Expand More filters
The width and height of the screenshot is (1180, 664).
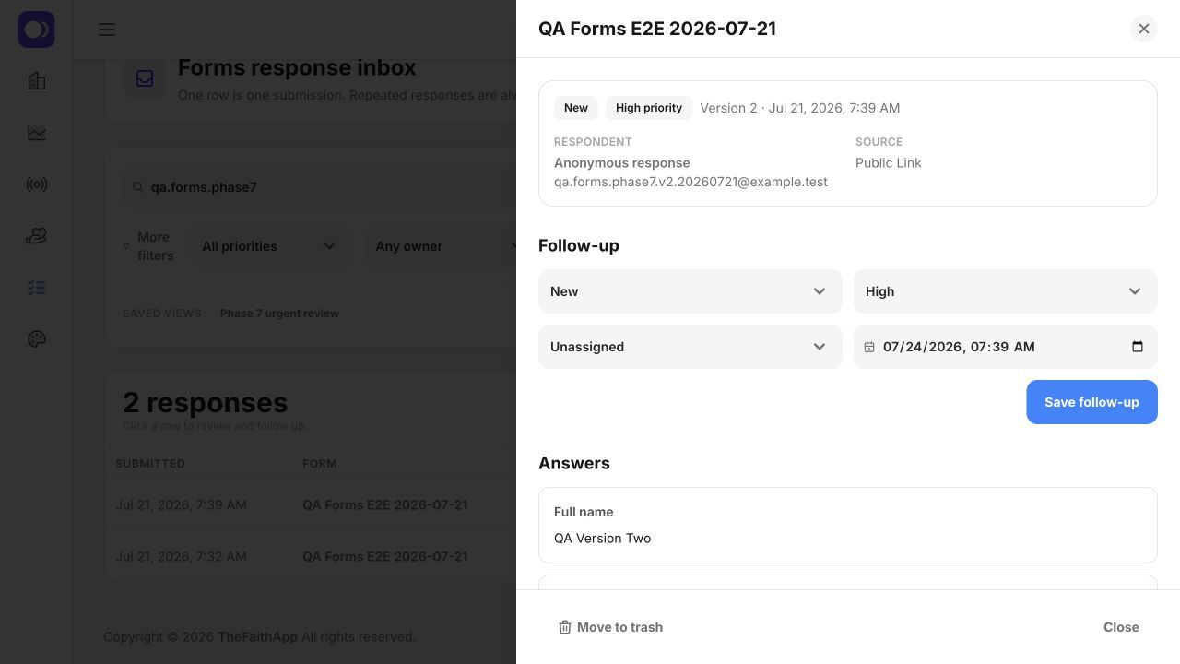click(x=148, y=246)
